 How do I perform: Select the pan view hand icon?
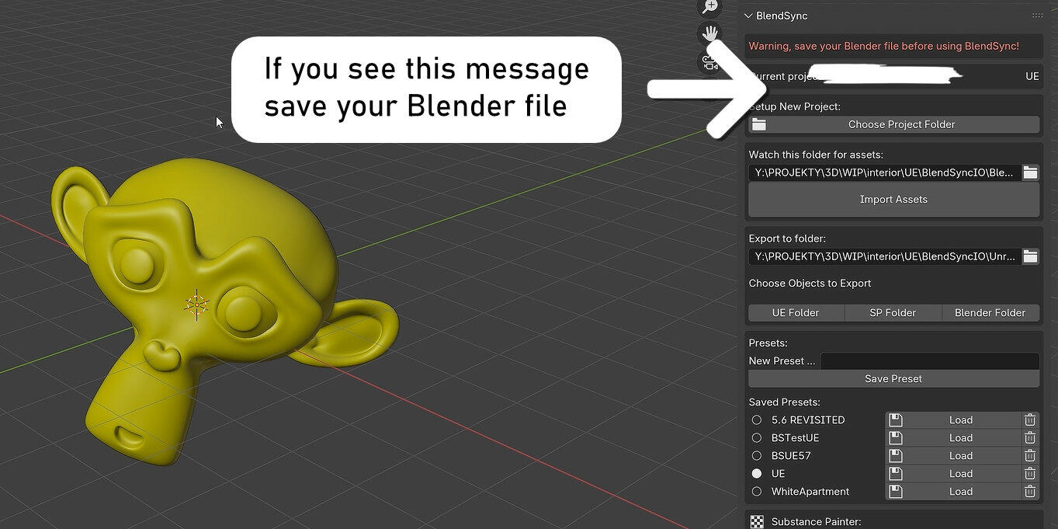[710, 33]
